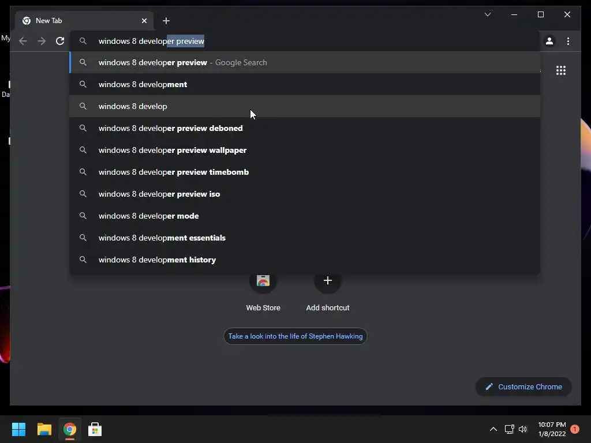Open a new tab with the plus icon
The height and width of the screenshot is (443, 591).
166,21
